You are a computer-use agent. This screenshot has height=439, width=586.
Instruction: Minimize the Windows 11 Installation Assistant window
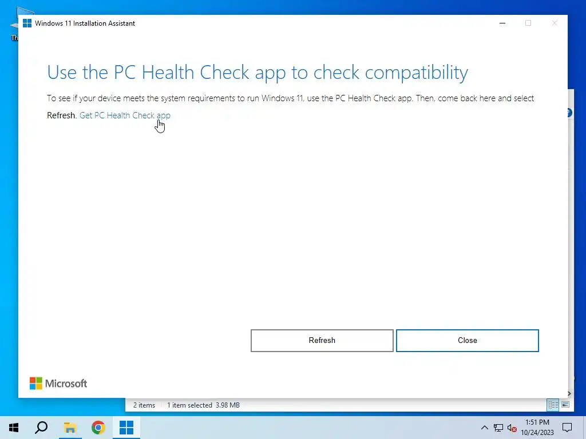coord(502,23)
